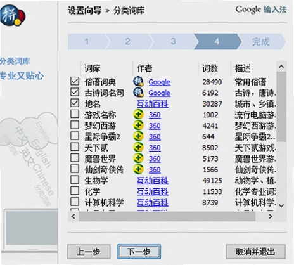This screenshot has width=294, height=265.
Task: Uncheck the 俗语词典 dictionary checkbox
Action: [75, 81]
